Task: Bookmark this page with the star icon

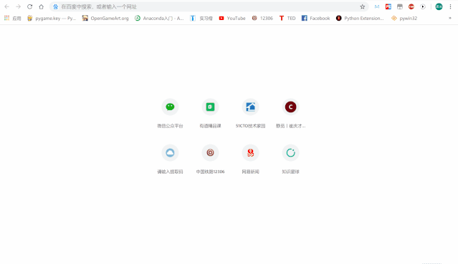Action: coord(362,6)
